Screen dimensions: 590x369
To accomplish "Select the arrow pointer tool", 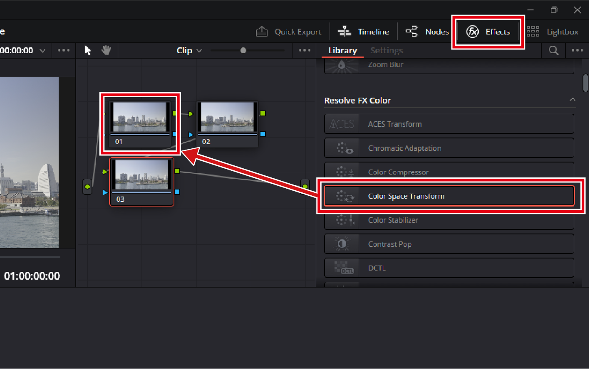I will [x=88, y=50].
